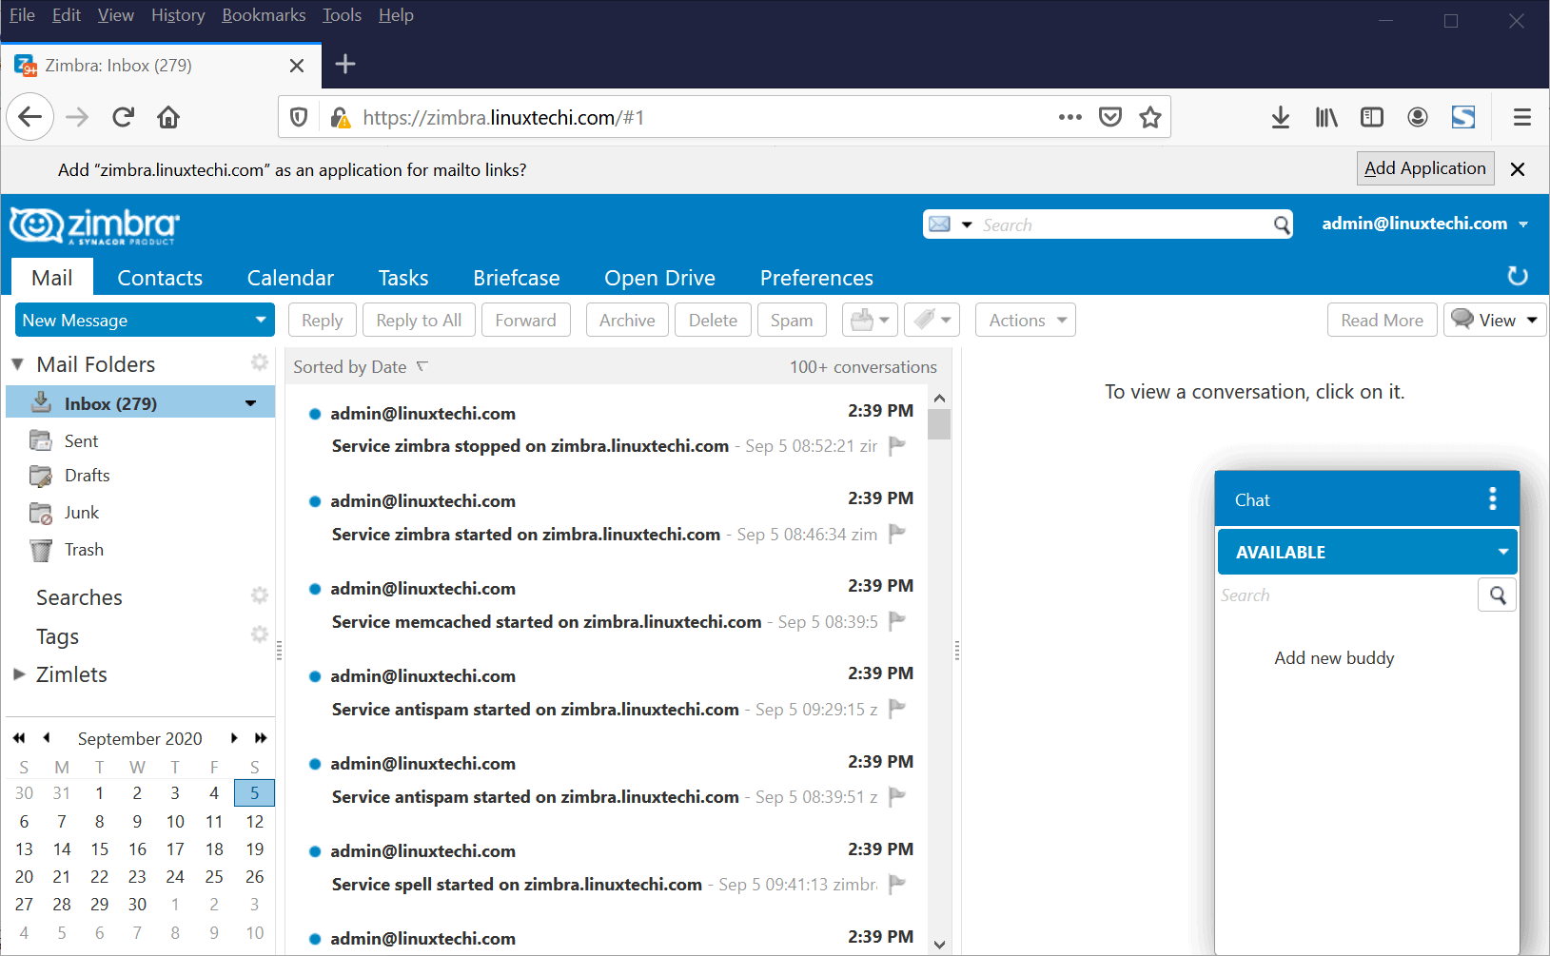Bookmark the page with the star icon
The image size is (1550, 956).
tap(1150, 117)
